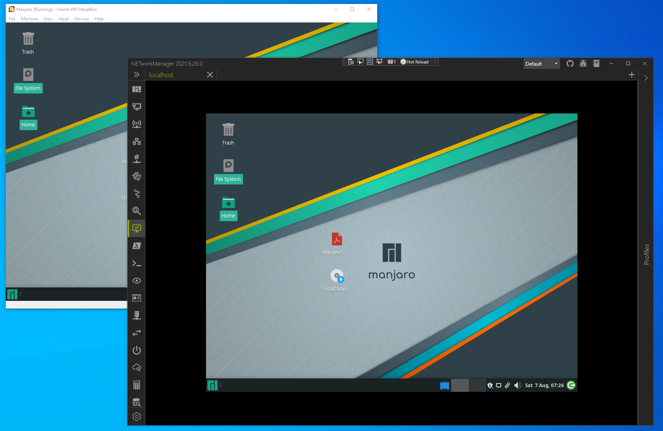Screen dimensions: 663x431
Task: Add a new session with the plus button
Action: (631, 75)
